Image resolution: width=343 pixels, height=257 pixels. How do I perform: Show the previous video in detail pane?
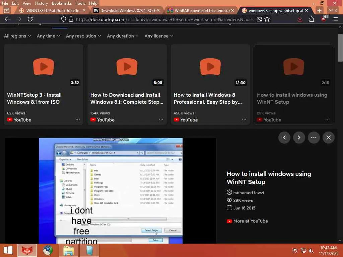point(284,138)
